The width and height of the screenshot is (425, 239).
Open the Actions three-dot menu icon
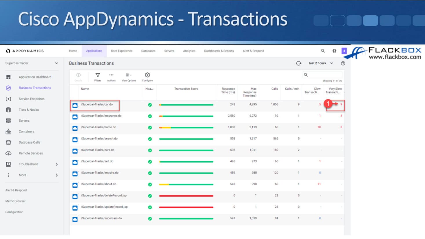tap(111, 75)
